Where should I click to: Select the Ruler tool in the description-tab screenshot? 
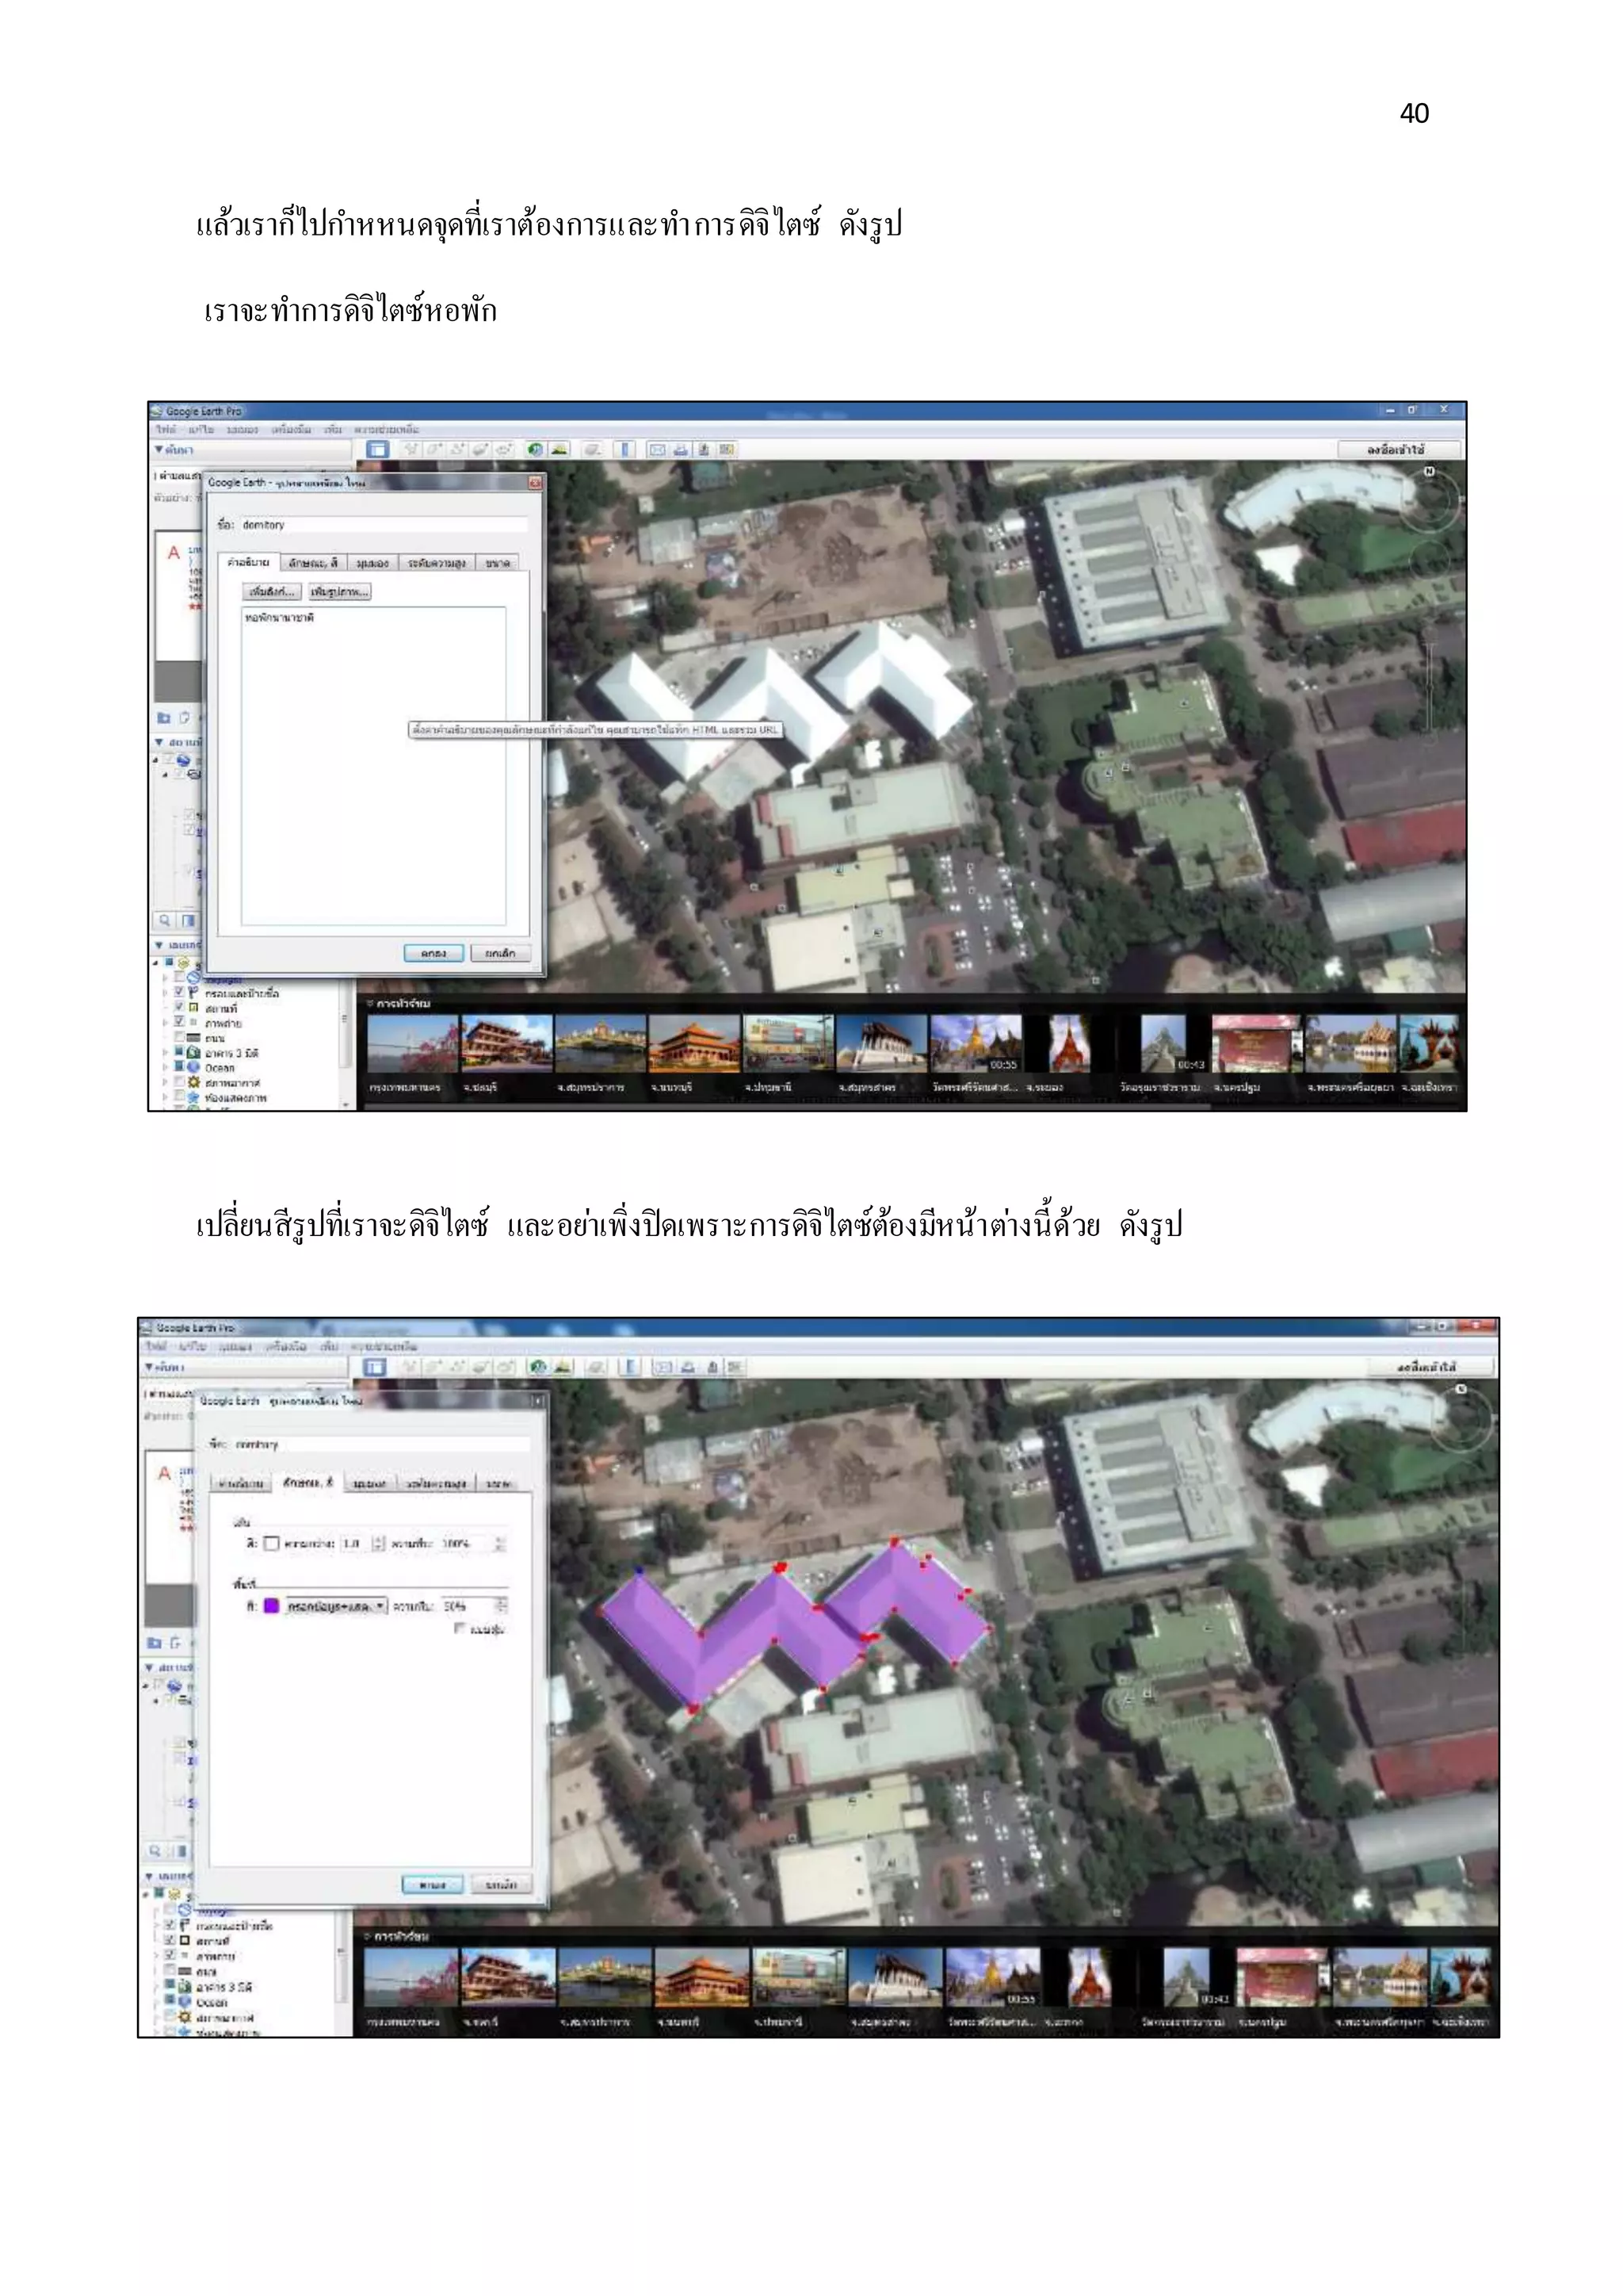tap(624, 450)
